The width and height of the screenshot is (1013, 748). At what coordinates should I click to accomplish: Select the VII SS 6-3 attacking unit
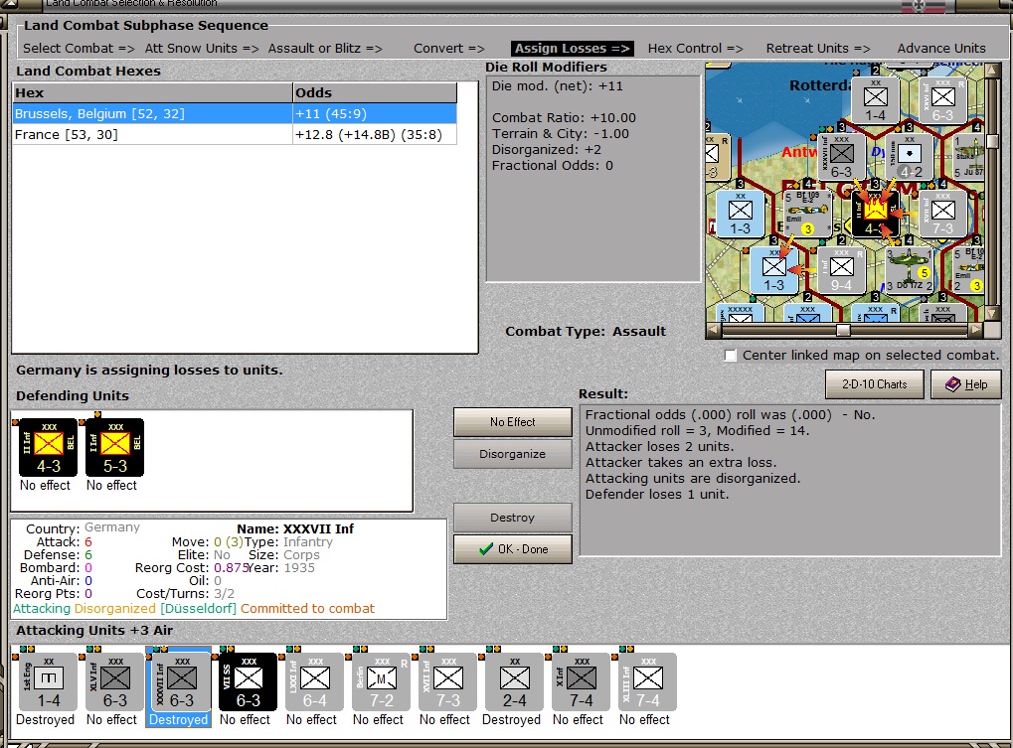249,681
